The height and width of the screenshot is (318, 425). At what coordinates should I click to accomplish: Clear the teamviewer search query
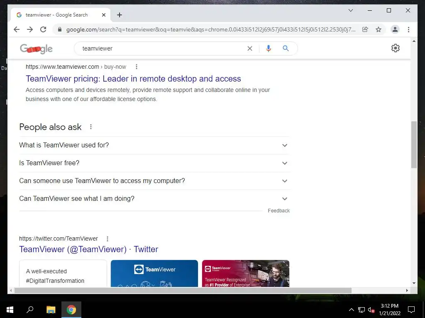249,48
